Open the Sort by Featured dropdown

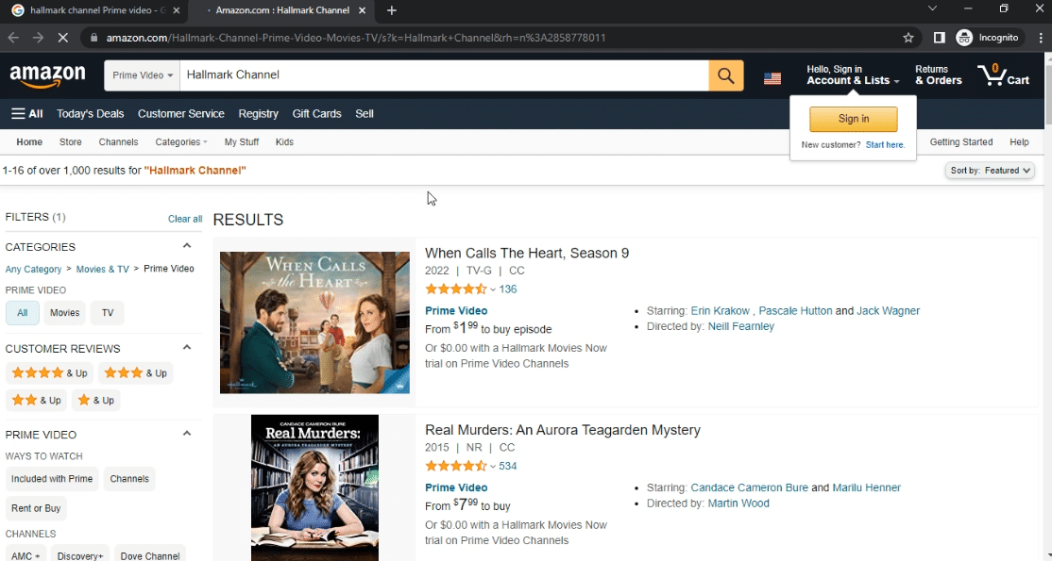990,171
